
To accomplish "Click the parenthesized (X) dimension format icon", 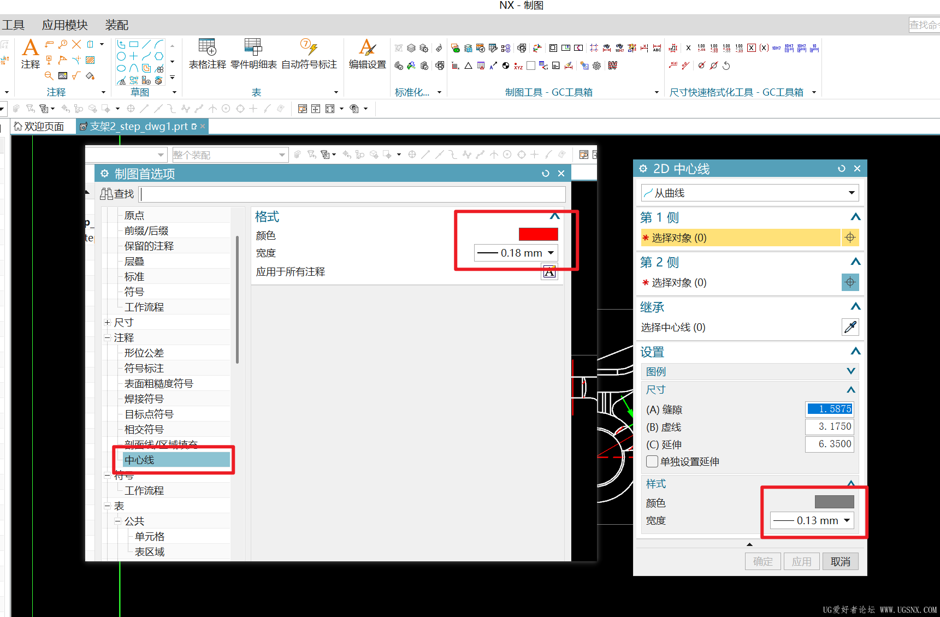I will pos(764,48).
